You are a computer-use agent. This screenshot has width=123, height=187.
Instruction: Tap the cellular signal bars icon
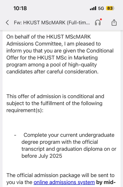point(93,8)
